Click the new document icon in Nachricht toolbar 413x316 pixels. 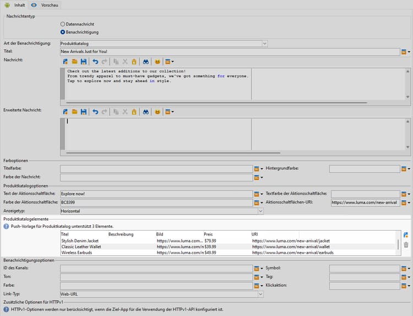click(x=66, y=62)
